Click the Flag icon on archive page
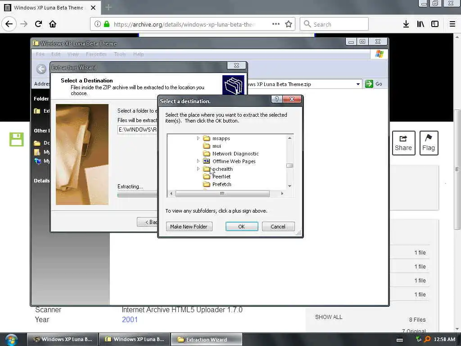This screenshot has width=461, height=346. point(429,143)
